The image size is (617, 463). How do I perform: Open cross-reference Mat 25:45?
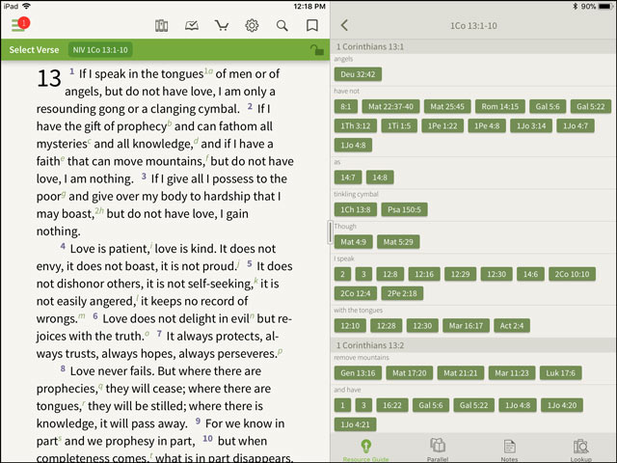[x=447, y=106]
